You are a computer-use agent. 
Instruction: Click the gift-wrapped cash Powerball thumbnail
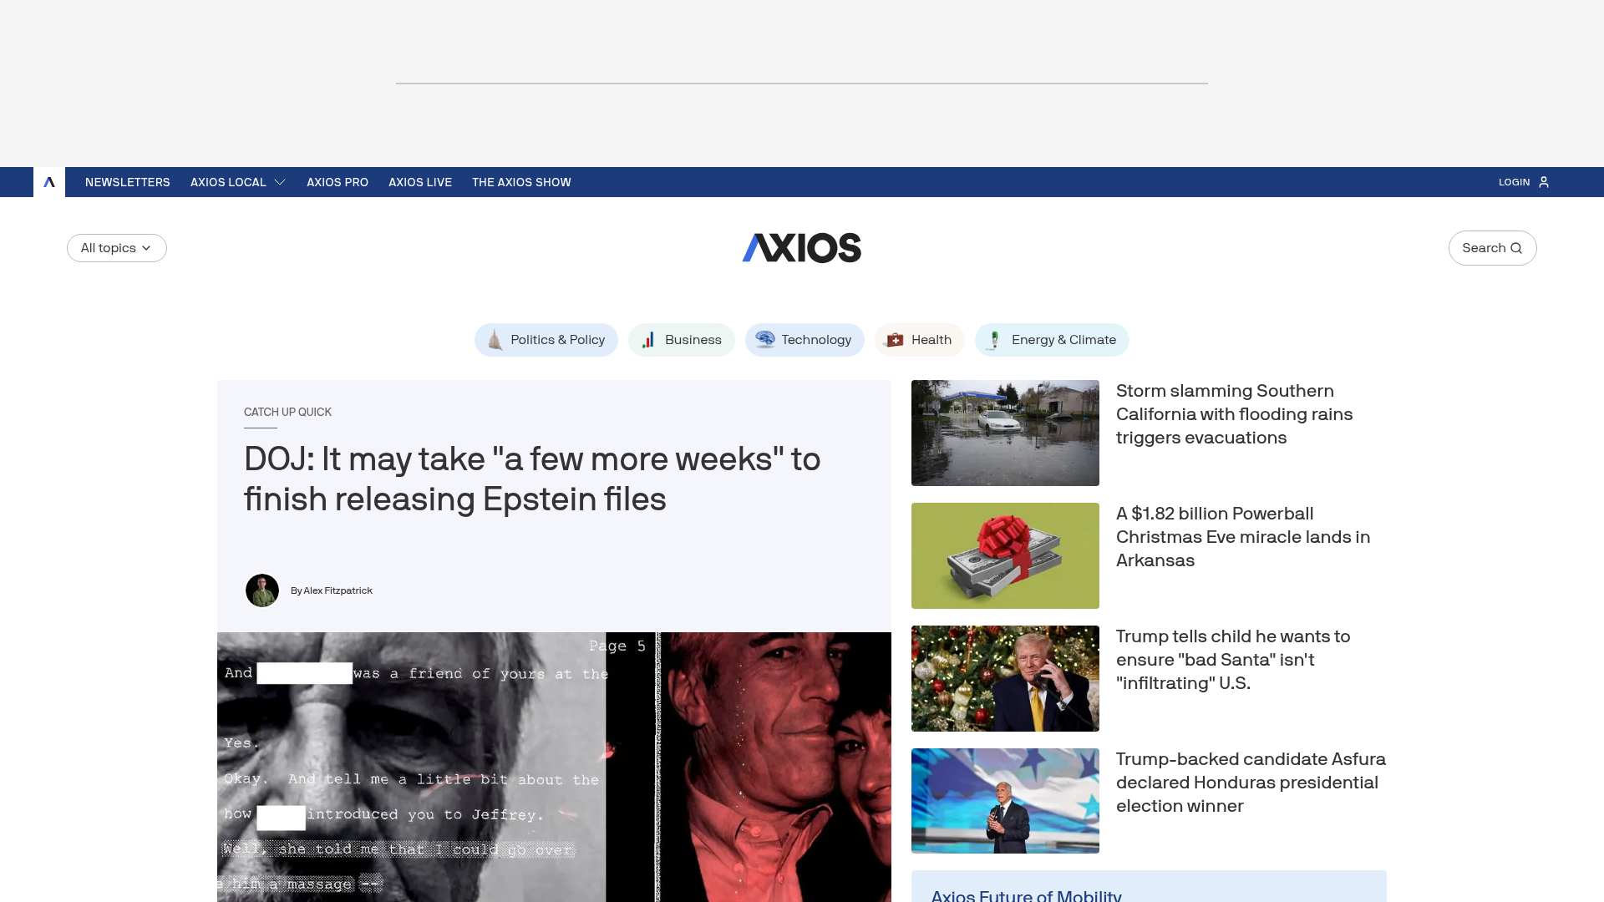[1005, 555]
